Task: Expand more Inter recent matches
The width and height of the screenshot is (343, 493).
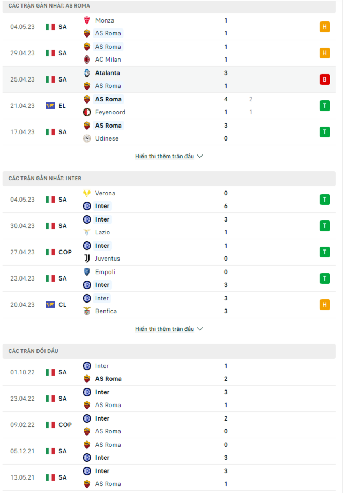Action: click(165, 329)
